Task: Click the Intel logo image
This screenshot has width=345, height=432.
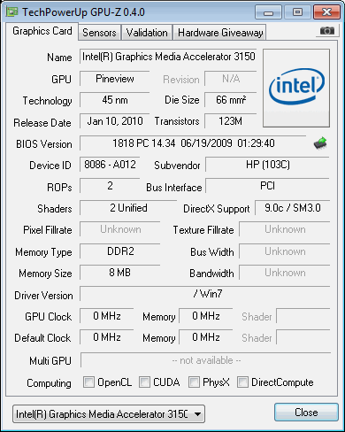Action: click(x=296, y=88)
